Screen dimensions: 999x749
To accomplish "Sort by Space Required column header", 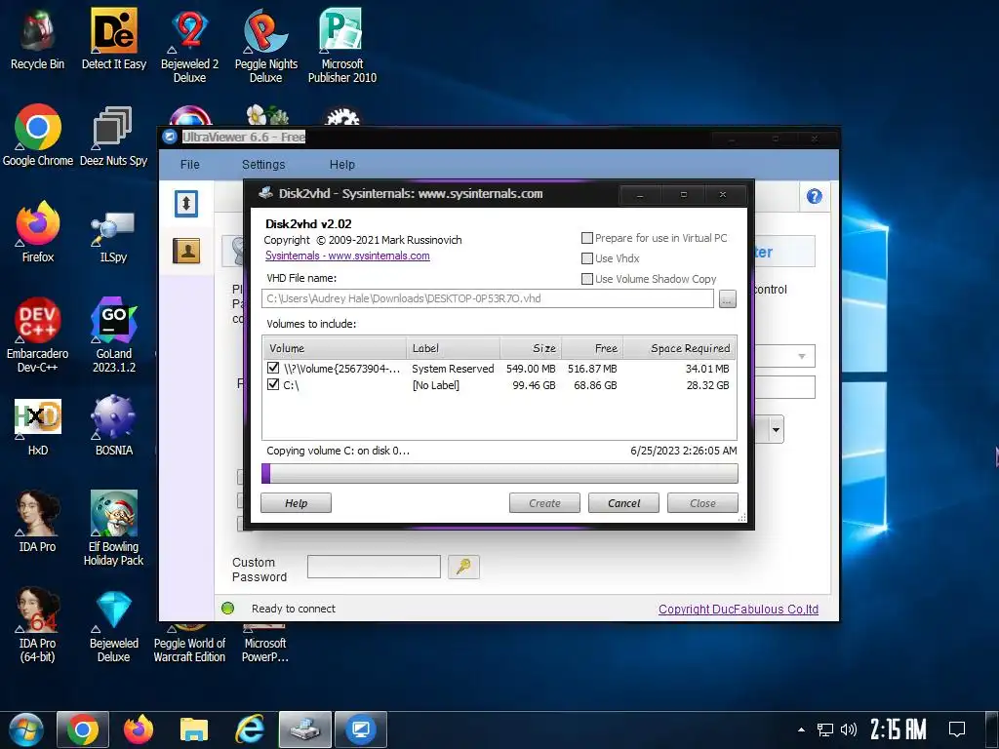I will tap(678, 348).
